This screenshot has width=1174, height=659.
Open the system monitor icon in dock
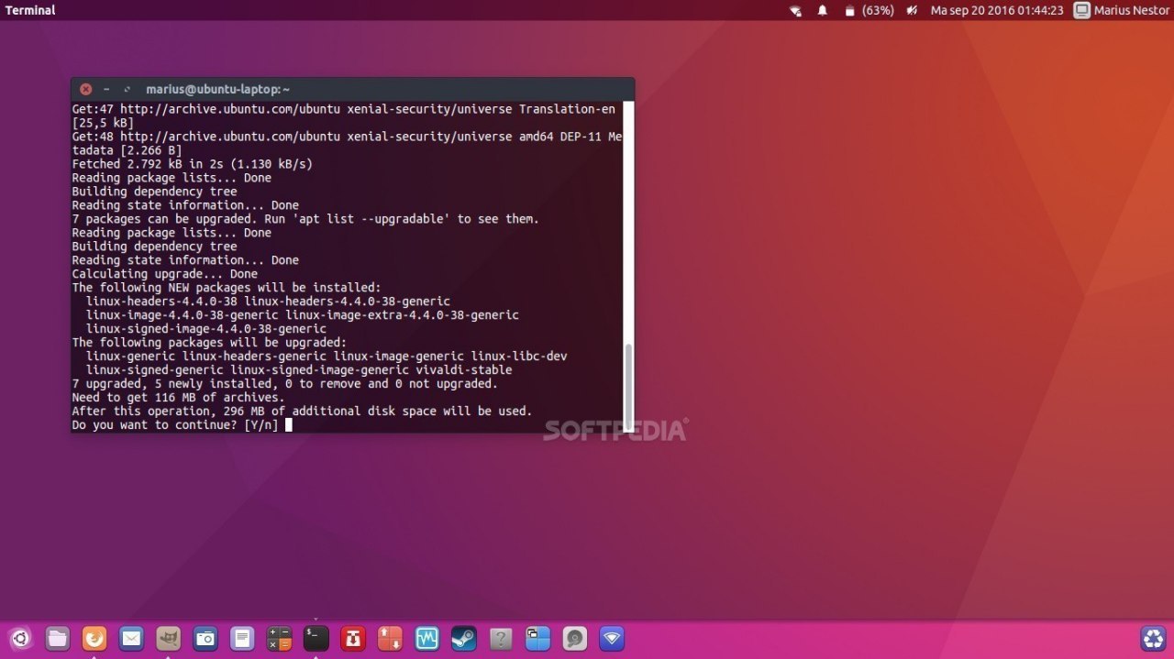coord(426,638)
